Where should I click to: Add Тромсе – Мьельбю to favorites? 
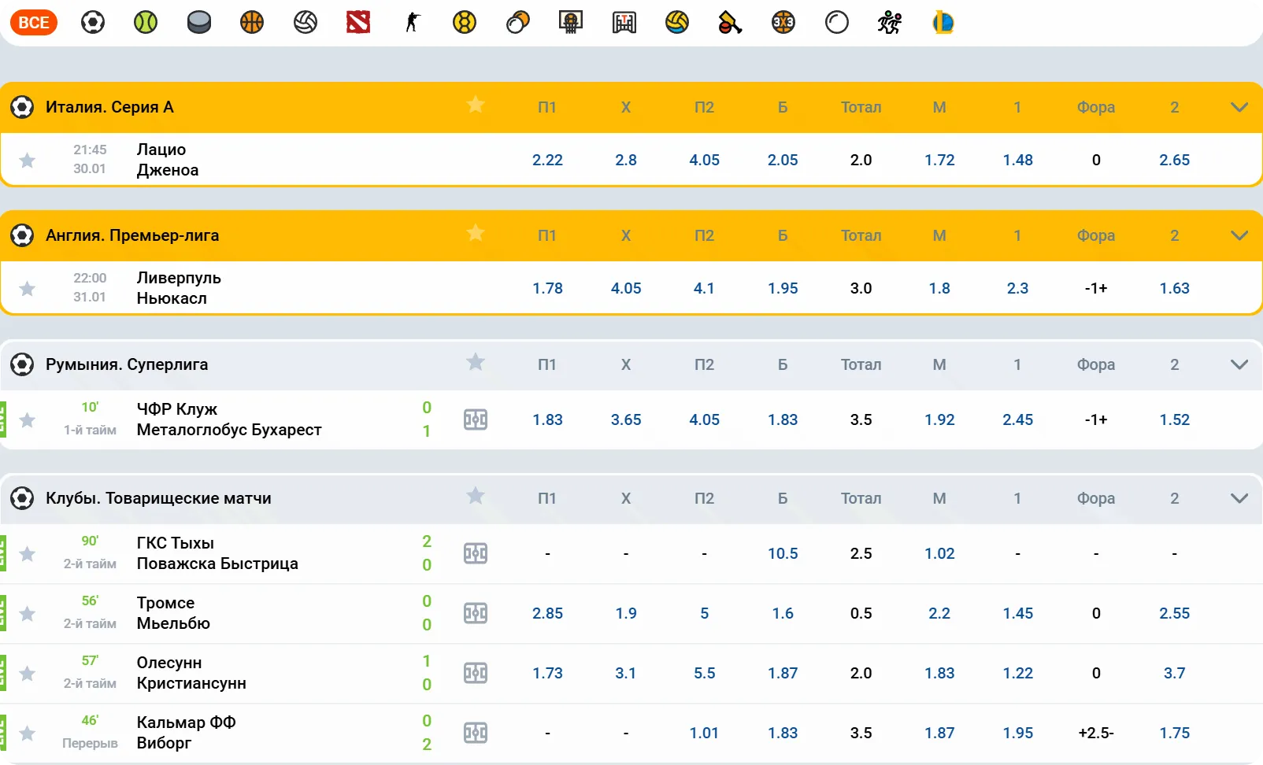coord(28,614)
